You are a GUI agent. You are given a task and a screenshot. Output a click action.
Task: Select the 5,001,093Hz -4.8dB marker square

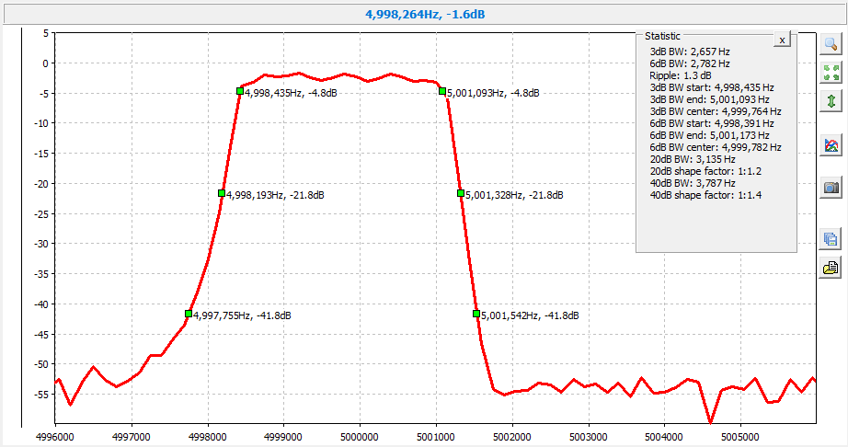click(442, 91)
